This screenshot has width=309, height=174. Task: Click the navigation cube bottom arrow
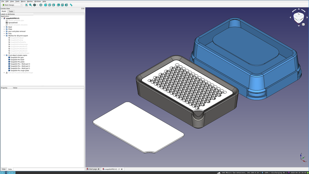point(299,26)
